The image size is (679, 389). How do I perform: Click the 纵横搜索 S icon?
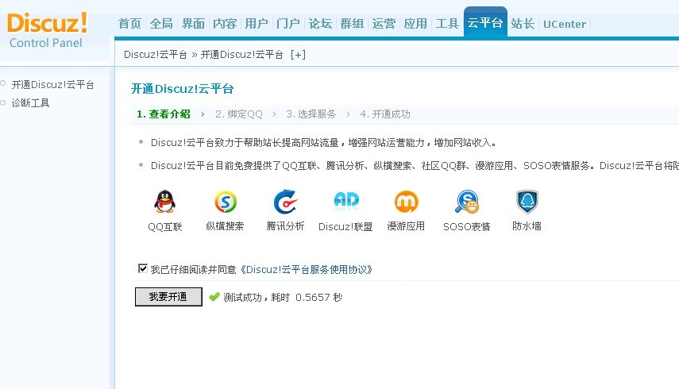point(226,202)
